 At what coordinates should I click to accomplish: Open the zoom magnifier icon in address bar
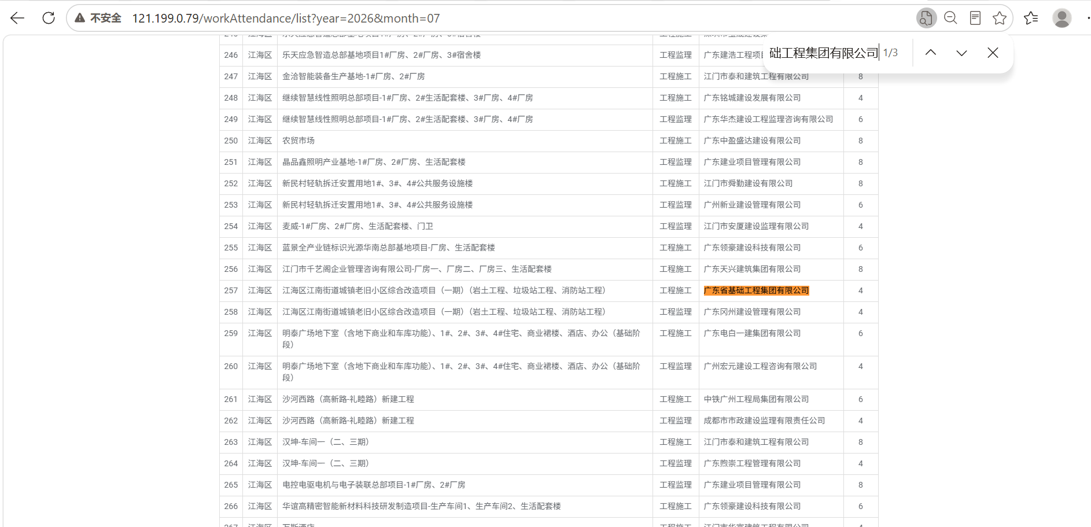[x=950, y=18]
